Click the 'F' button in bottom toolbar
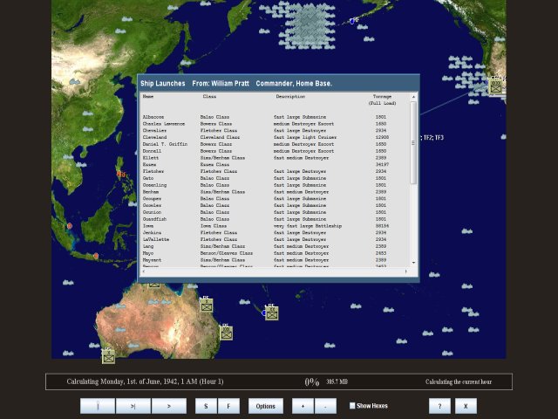 tap(228, 406)
